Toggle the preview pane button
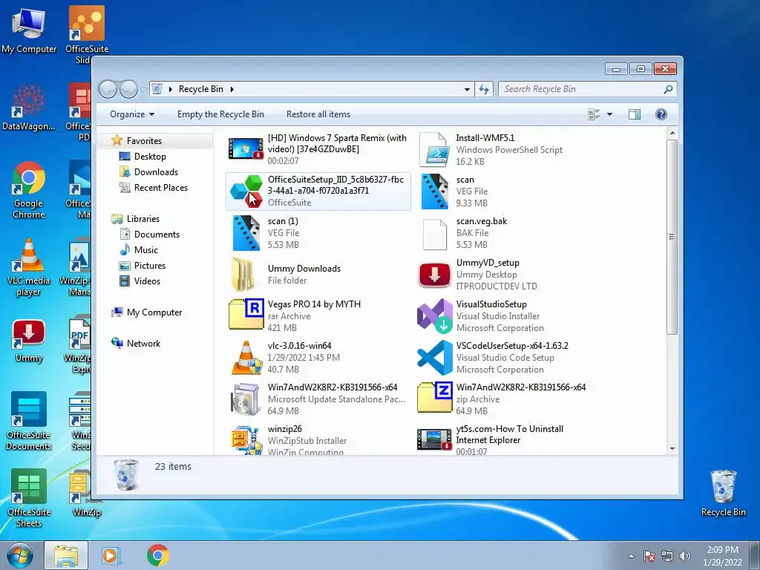This screenshot has height=570, width=760. point(634,114)
